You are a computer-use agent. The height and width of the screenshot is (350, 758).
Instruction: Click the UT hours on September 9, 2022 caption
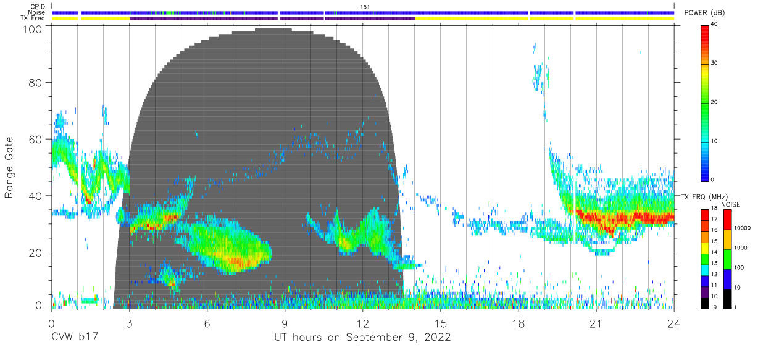pyautogui.click(x=362, y=338)
